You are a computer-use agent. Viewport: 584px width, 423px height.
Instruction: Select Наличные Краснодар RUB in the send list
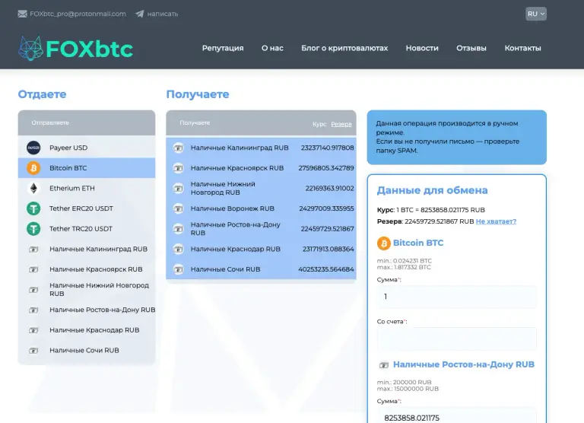87,330
